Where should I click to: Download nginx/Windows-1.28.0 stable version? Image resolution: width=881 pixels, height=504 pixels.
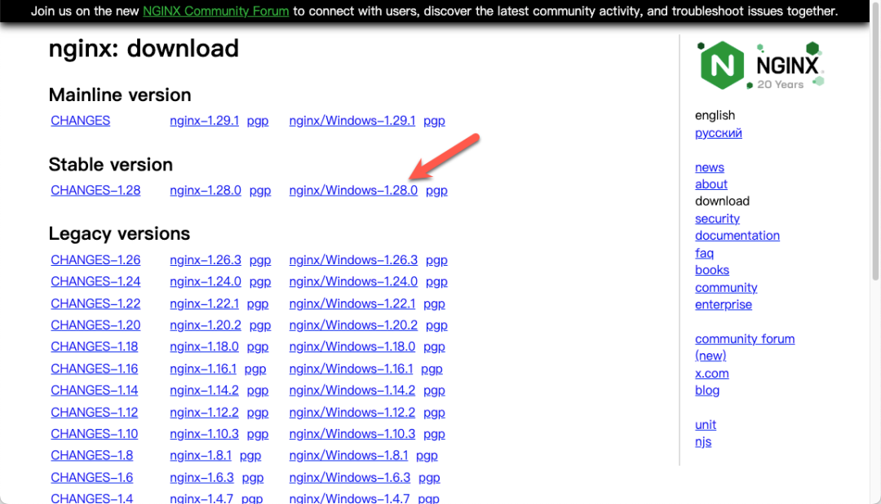pos(353,190)
